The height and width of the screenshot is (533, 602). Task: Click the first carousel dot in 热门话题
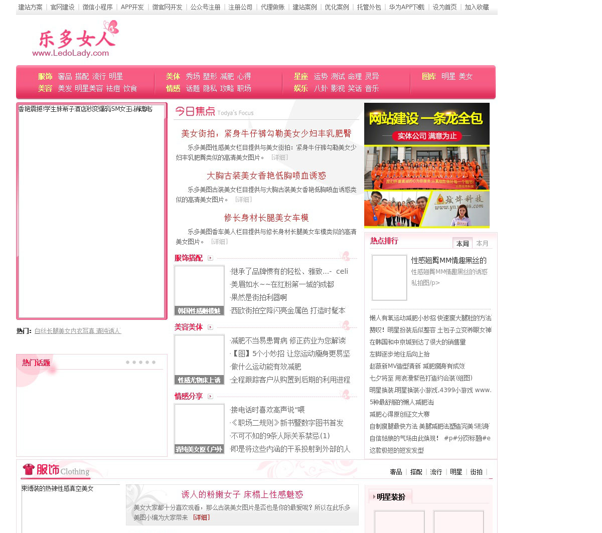(x=128, y=362)
